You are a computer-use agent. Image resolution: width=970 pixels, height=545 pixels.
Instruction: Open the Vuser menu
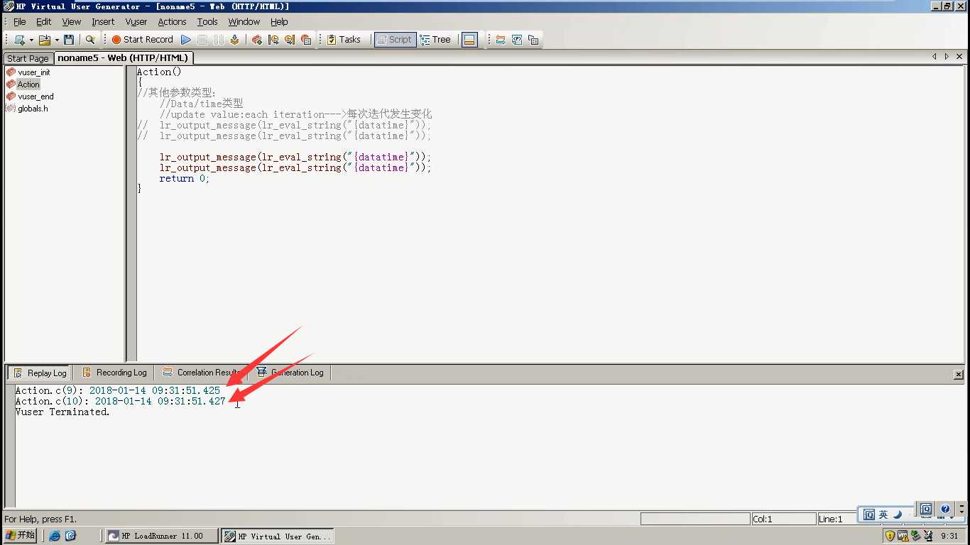[x=136, y=22]
